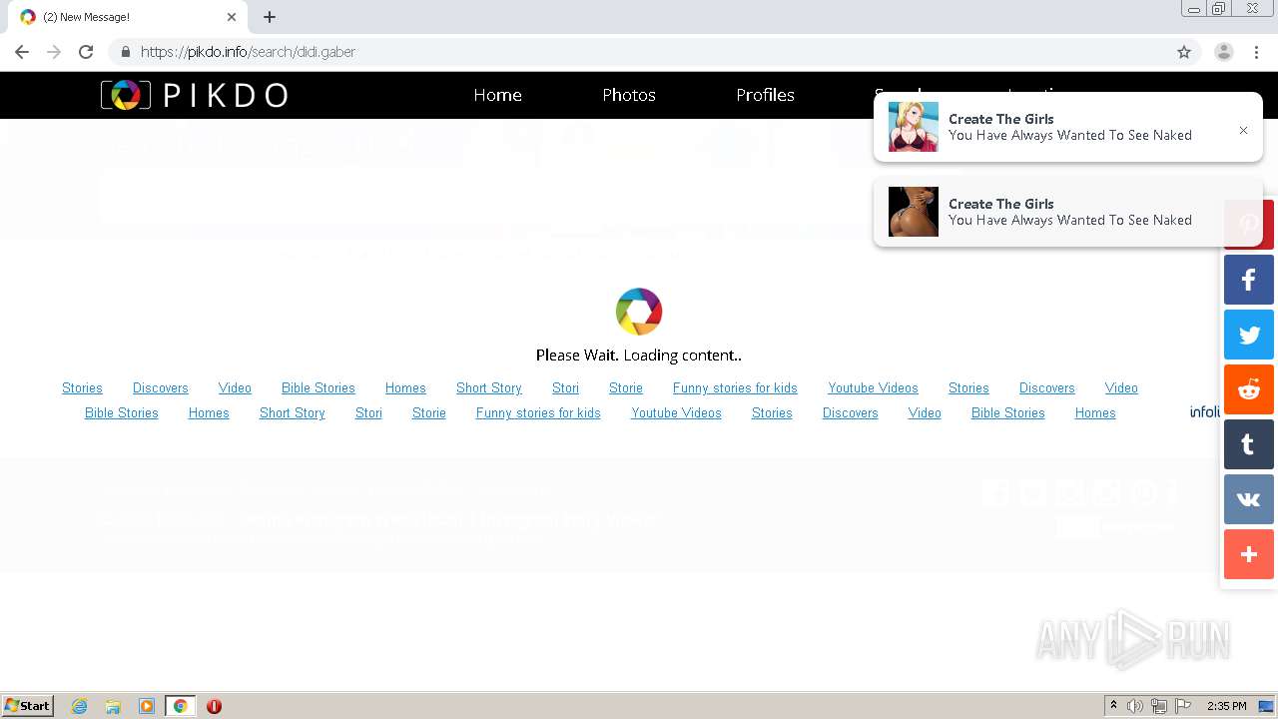The width and height of the screenshot is (1278, 719).
Task: Open upper-row Short Story link
Action: click(x=488, y=387)
